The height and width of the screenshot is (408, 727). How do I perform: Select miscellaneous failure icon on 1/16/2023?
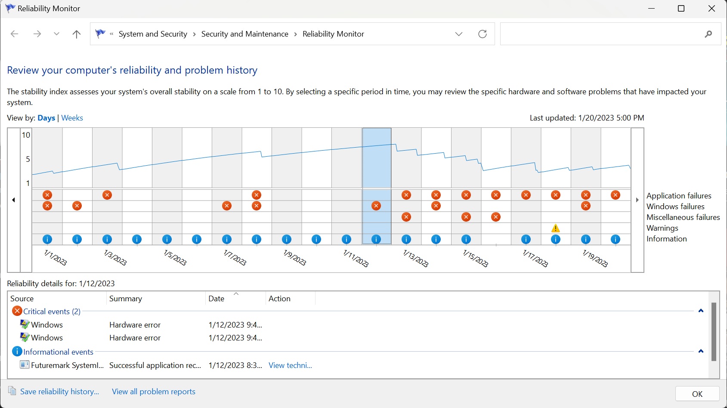click(x=496, y=217)
